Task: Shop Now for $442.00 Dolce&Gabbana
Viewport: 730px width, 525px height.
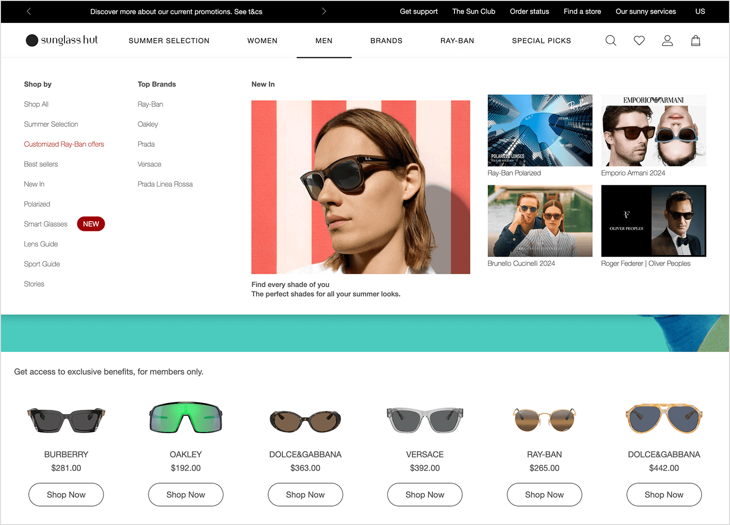Action: coord(664,494)
